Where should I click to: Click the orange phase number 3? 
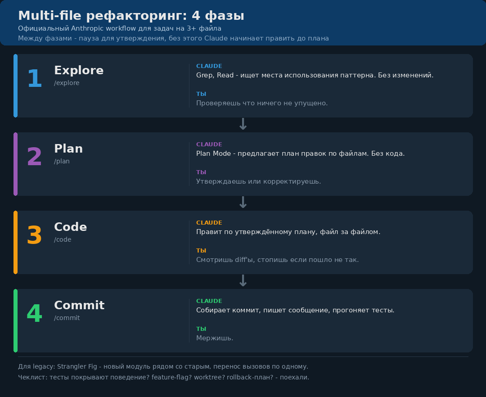[x=34, y=235]
